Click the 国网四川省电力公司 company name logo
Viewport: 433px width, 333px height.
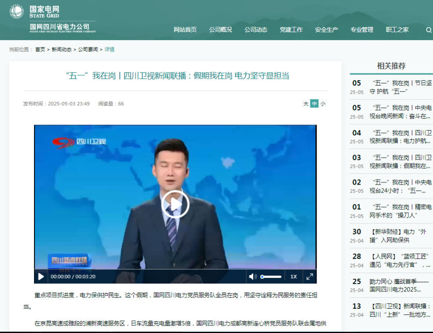coord(63,28)
